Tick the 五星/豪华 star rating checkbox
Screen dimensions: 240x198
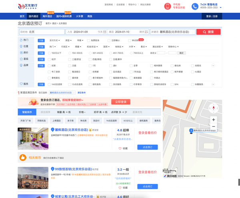pos(110,59)
